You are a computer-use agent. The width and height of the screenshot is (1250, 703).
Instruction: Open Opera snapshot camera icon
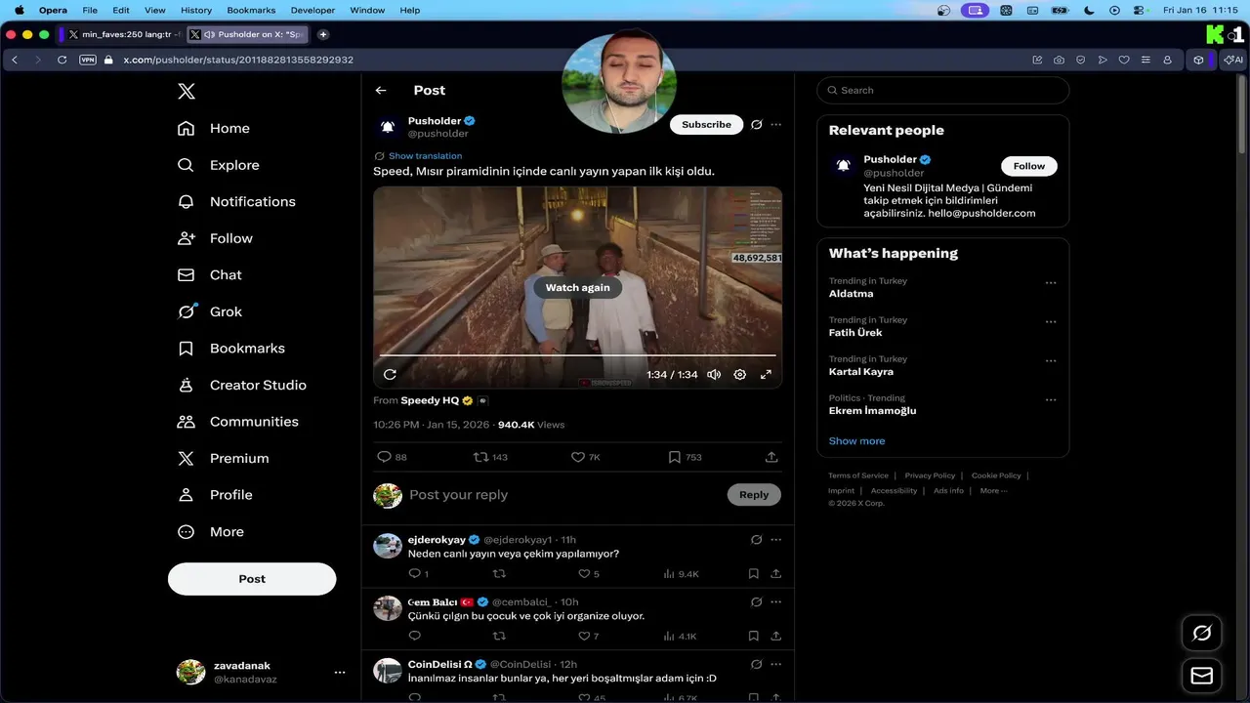[1059, 60]
